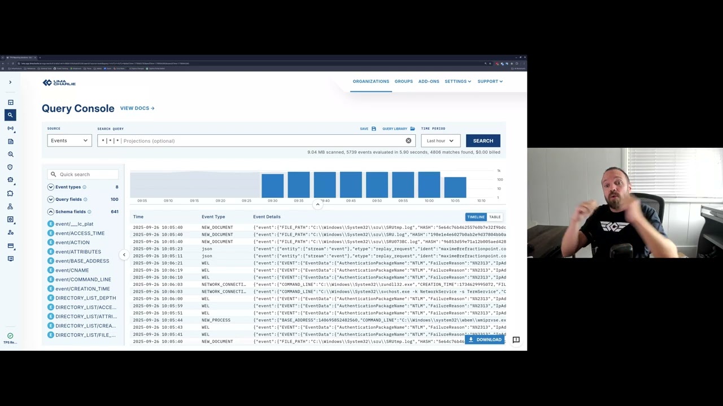Show info for Event types
Viewport: 723px width, 406px height.
[85, 187]
